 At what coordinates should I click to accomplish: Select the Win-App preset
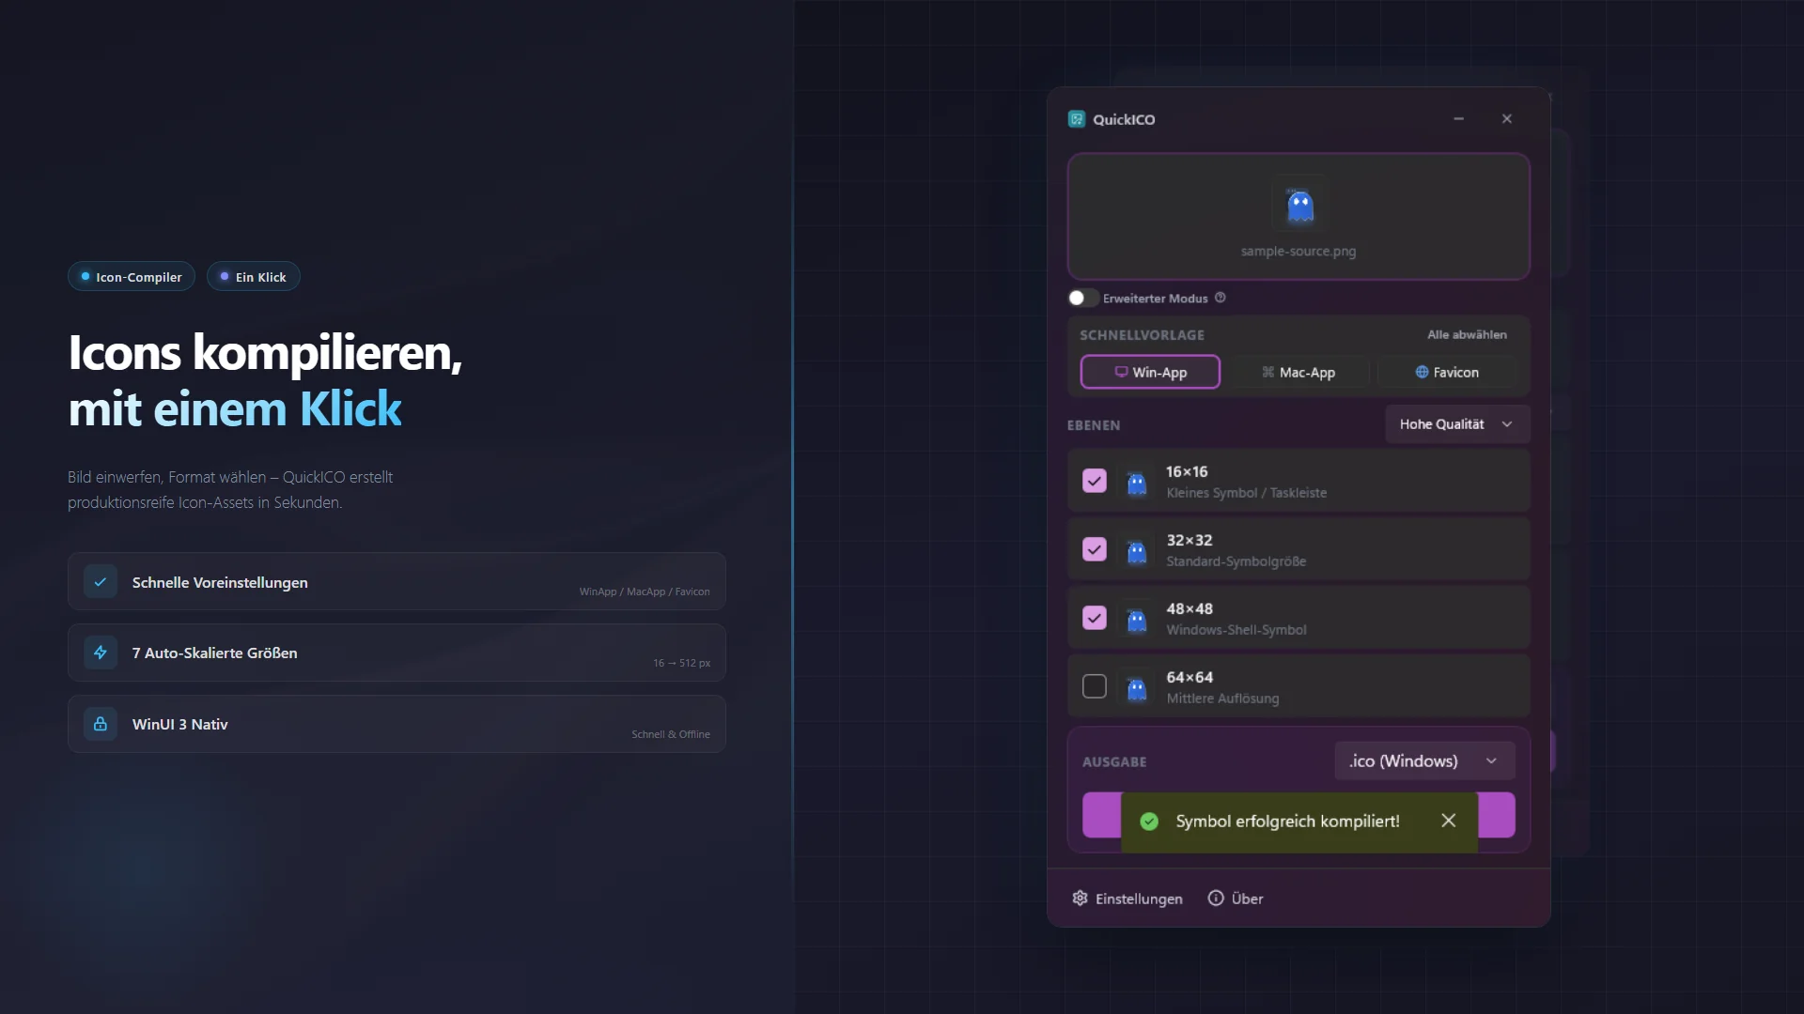[1150, 372]
